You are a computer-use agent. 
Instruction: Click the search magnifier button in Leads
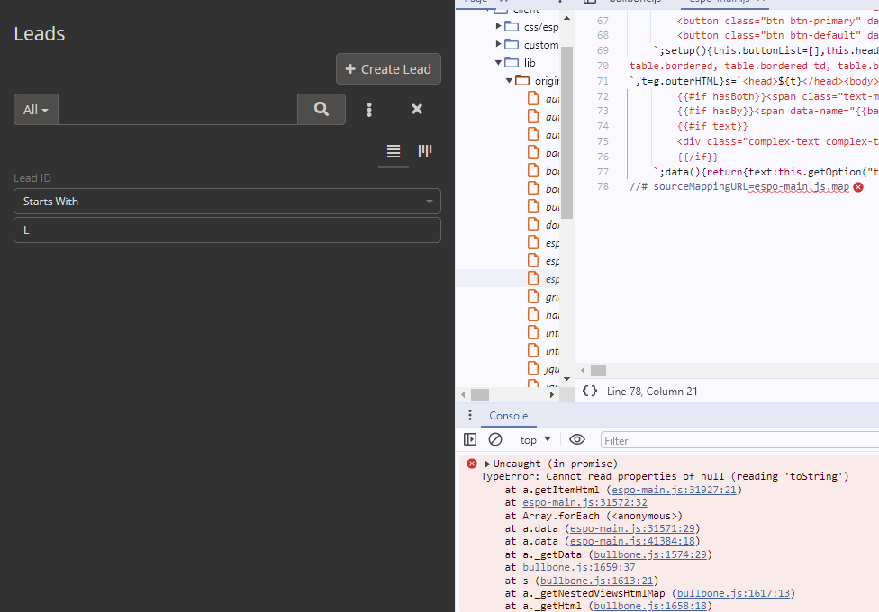[x=322, y=109]
